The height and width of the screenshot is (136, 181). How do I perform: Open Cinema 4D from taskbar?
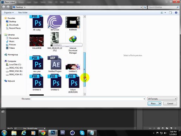pyautogui.click(x=72, y=133)
